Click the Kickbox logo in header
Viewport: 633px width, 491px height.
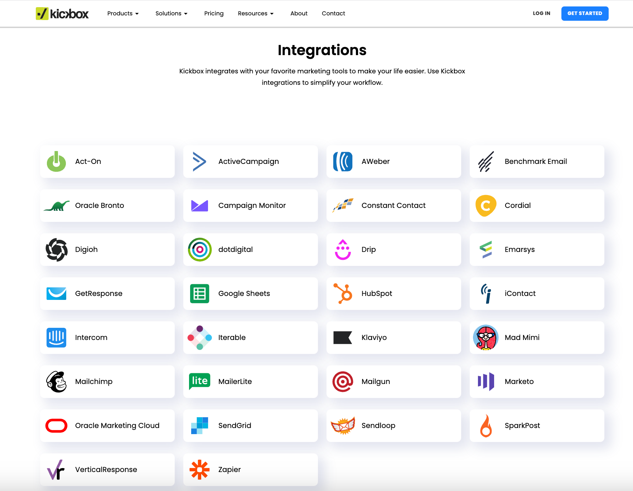62,14
